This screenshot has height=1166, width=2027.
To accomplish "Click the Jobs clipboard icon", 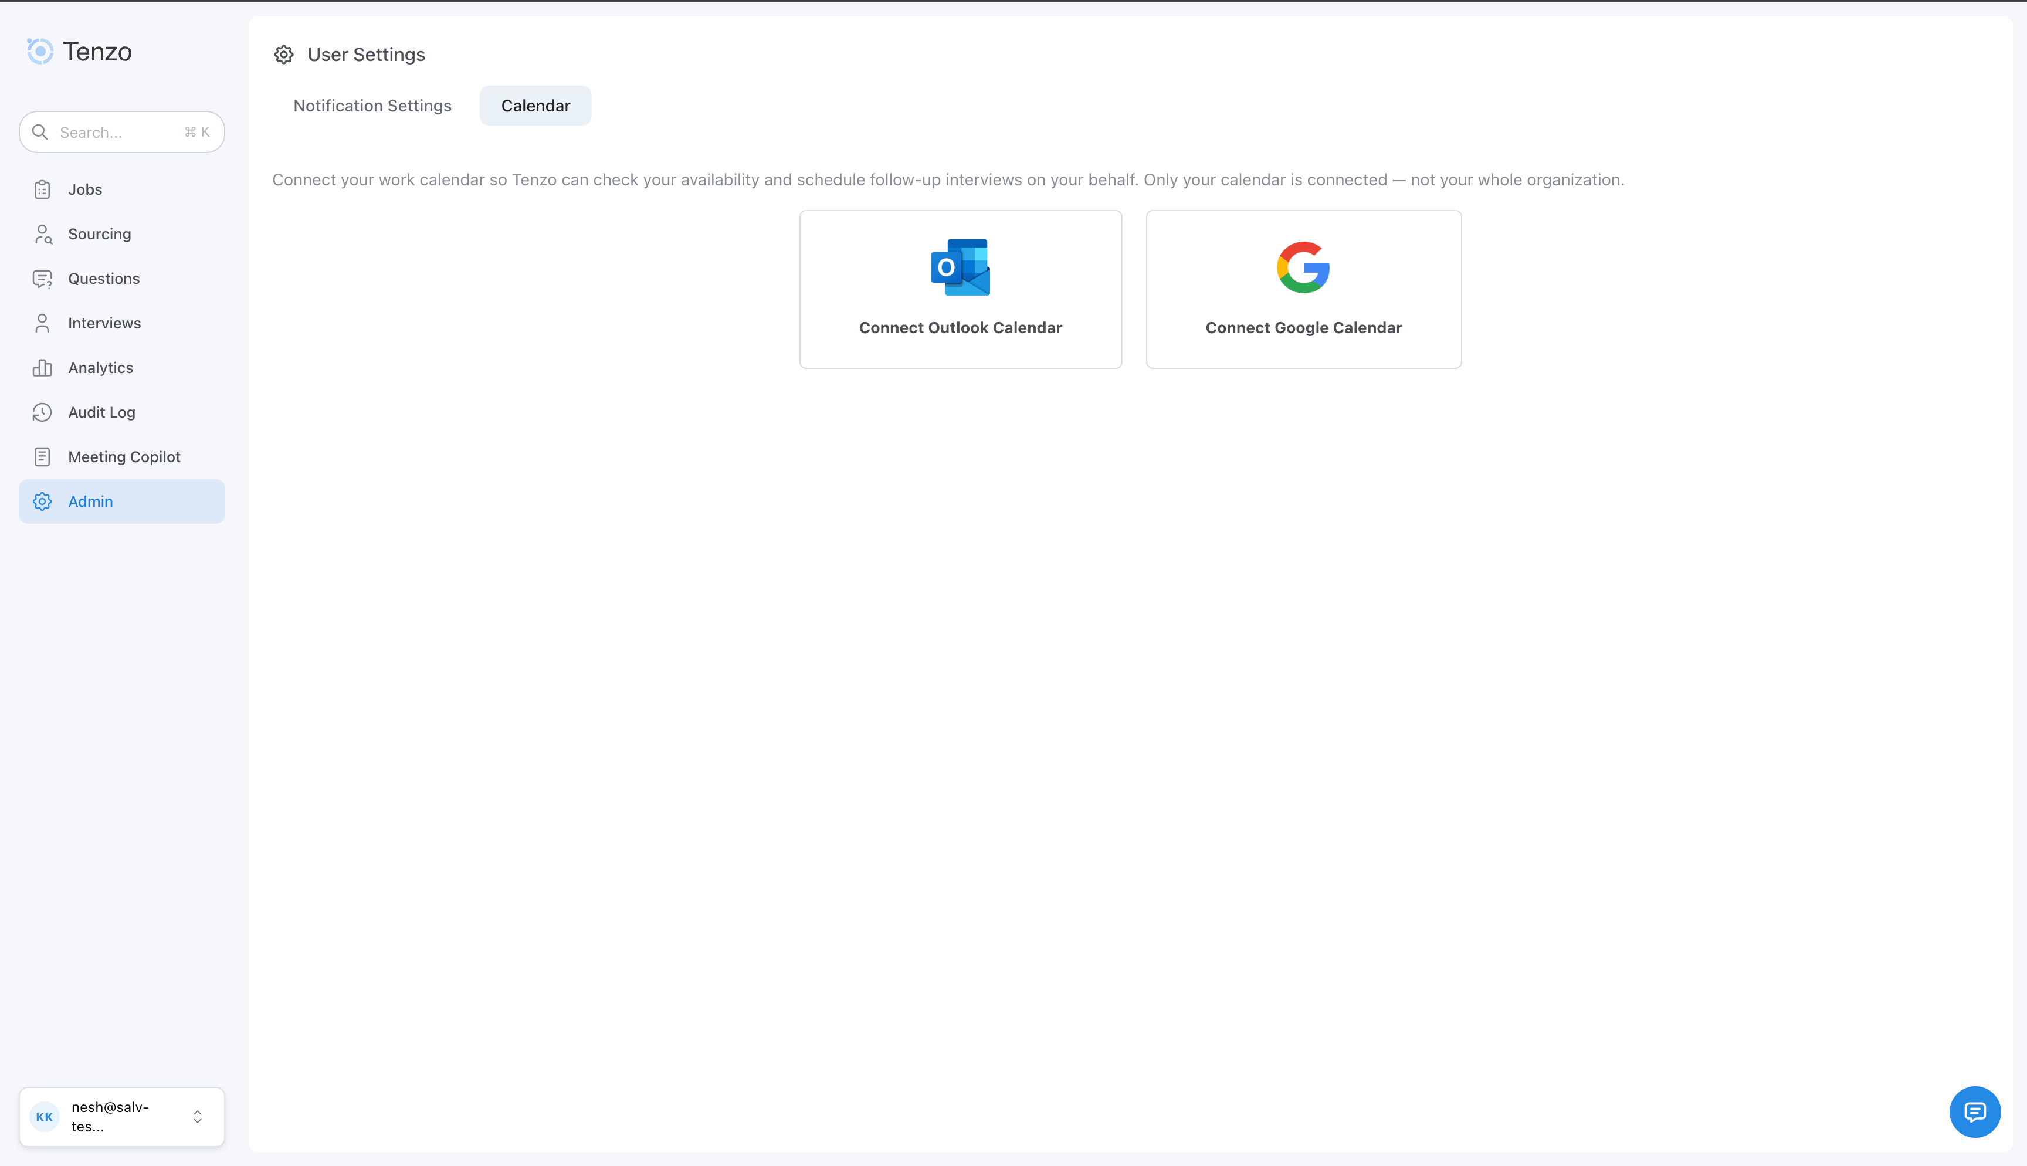I will point(42,190).
